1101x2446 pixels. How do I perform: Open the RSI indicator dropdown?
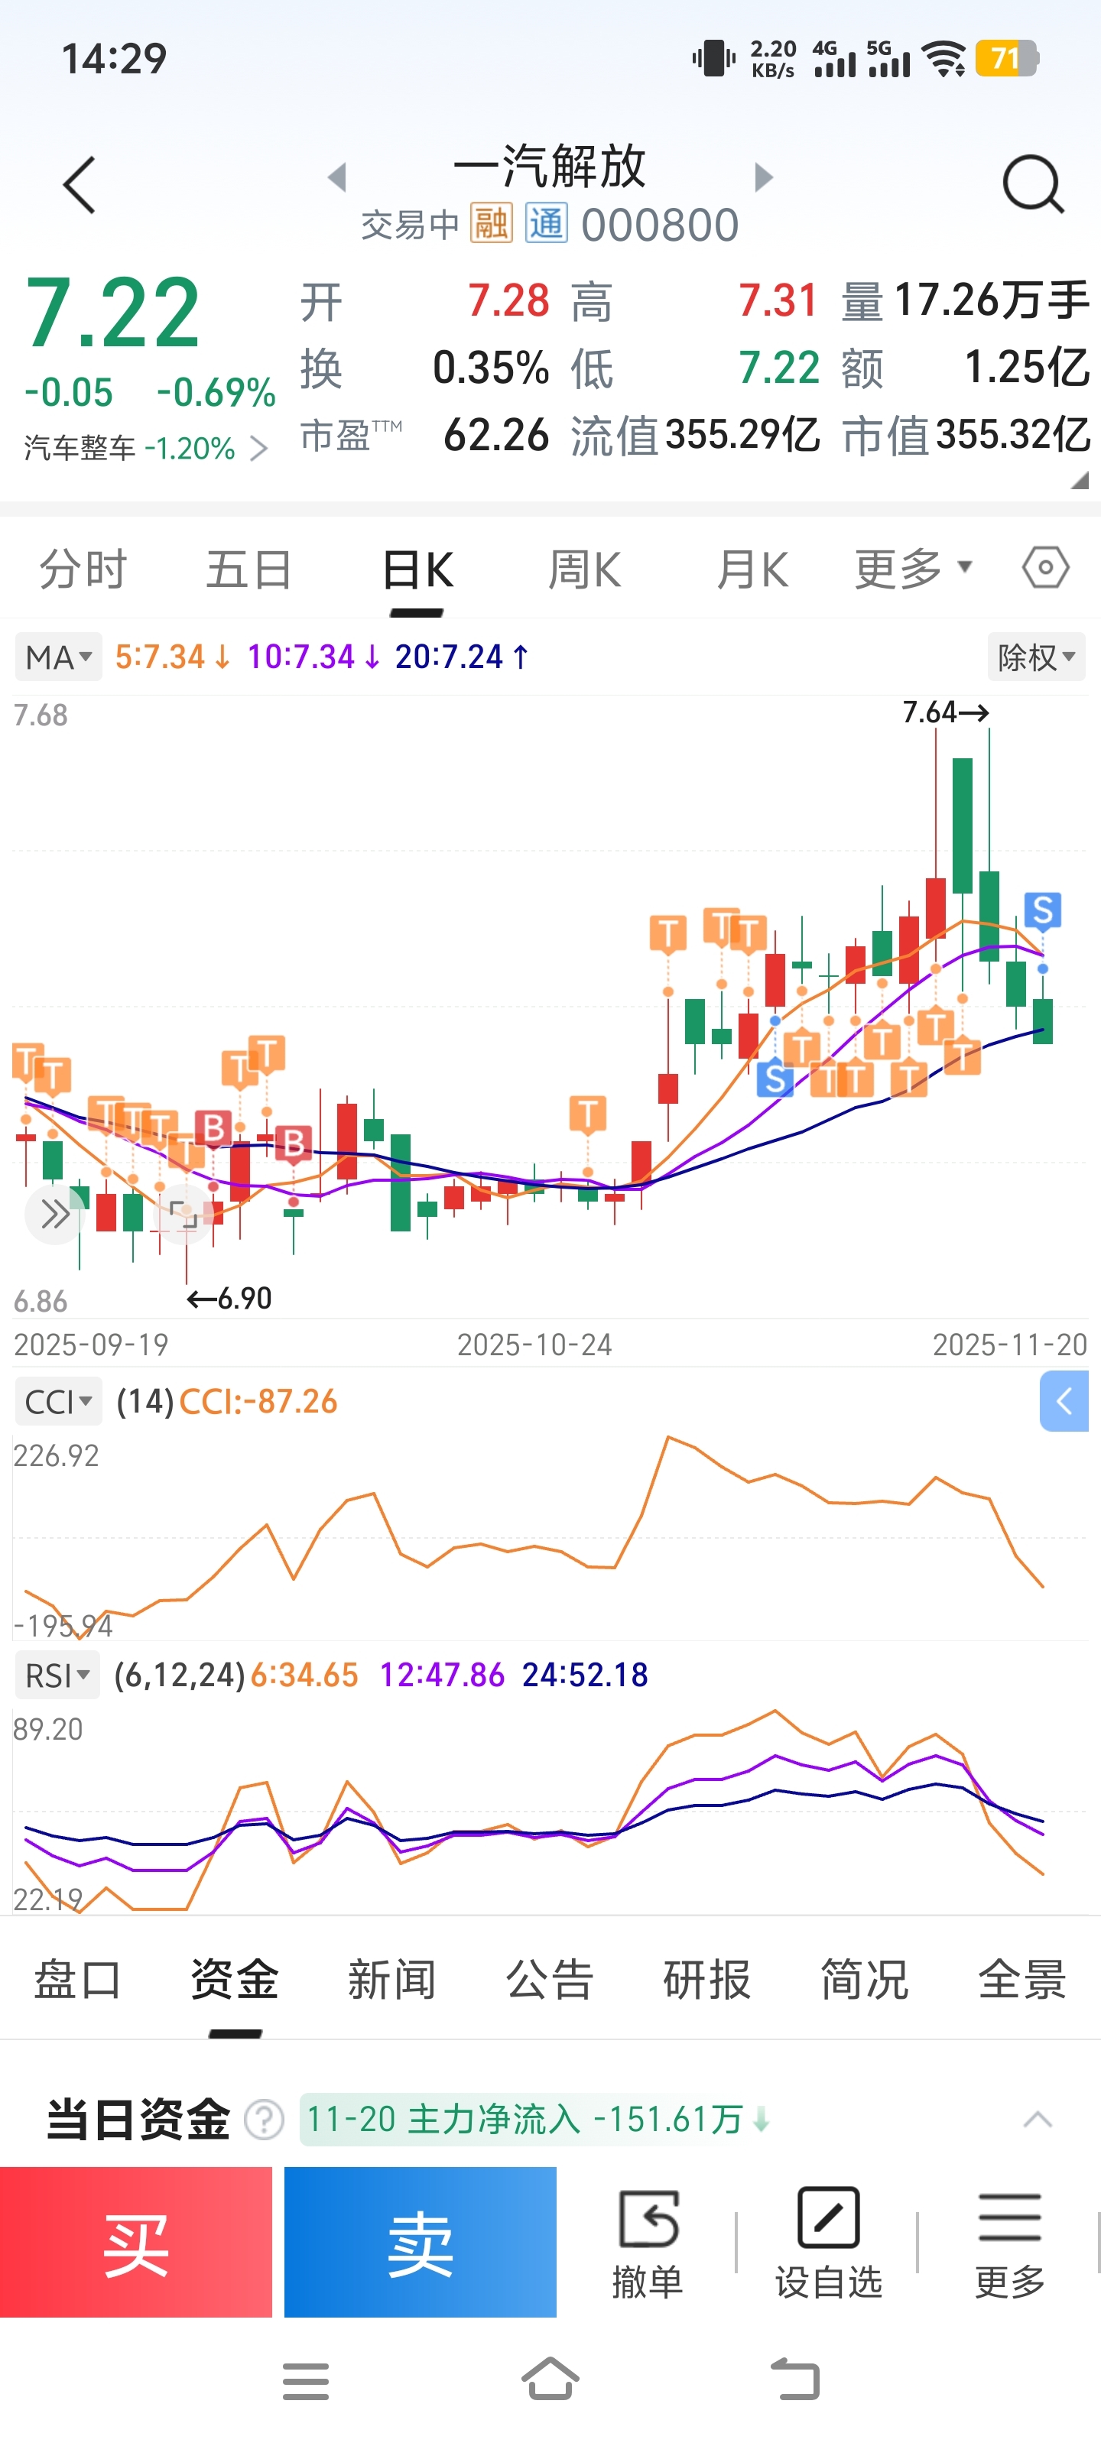(x=57, y=1675)
